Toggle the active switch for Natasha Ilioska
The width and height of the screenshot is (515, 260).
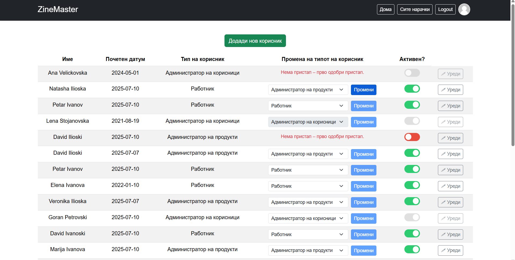click(x=412, y=89)
